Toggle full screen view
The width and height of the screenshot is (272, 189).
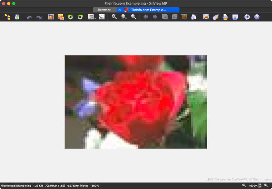tap(206, 17)
